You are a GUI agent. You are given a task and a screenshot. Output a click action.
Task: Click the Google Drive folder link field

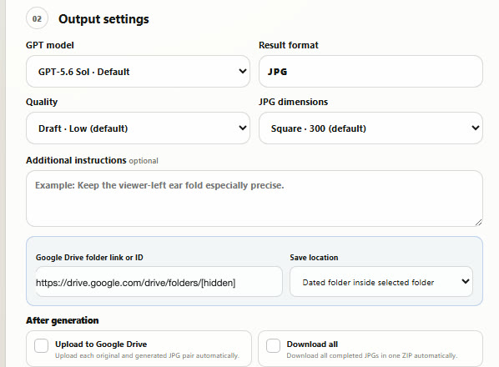159,282
